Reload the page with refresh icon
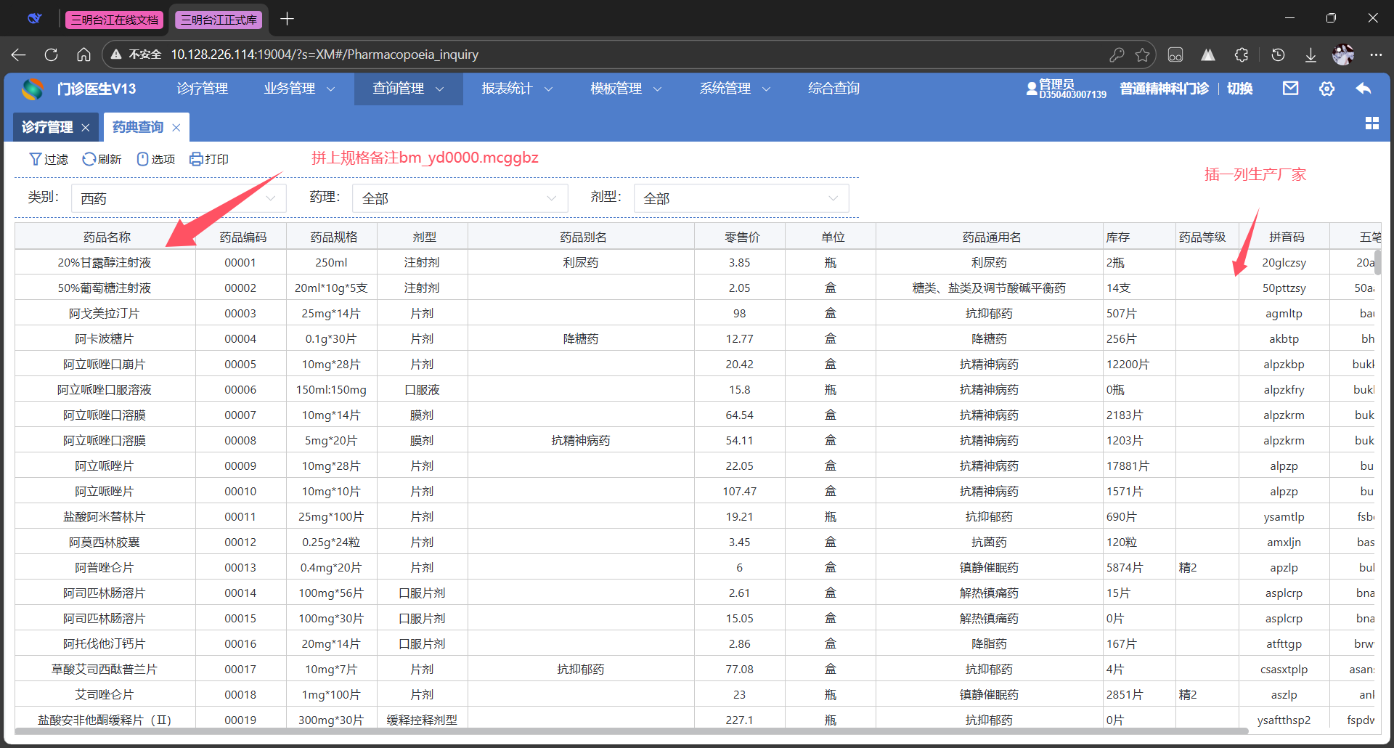The height and width of the screenshot is (748, 1394). click(51, 54)
